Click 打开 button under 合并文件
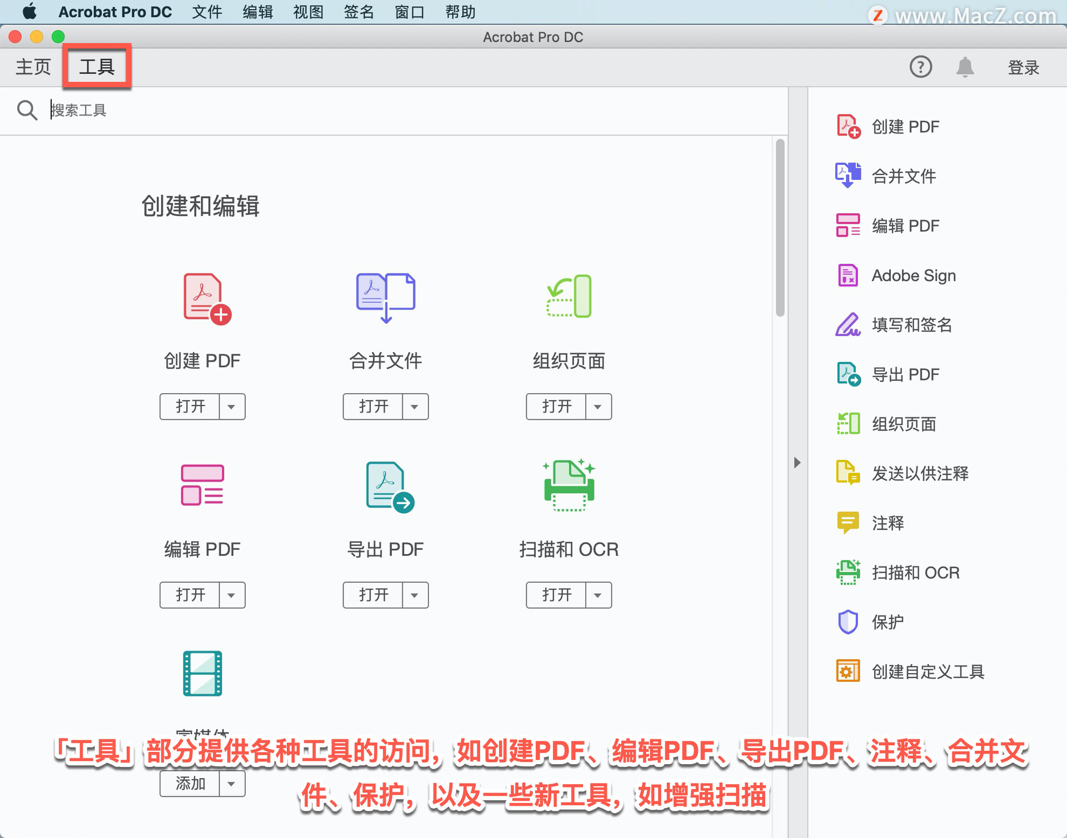Viewport: 1067px width, 838px height. point(373,407)
